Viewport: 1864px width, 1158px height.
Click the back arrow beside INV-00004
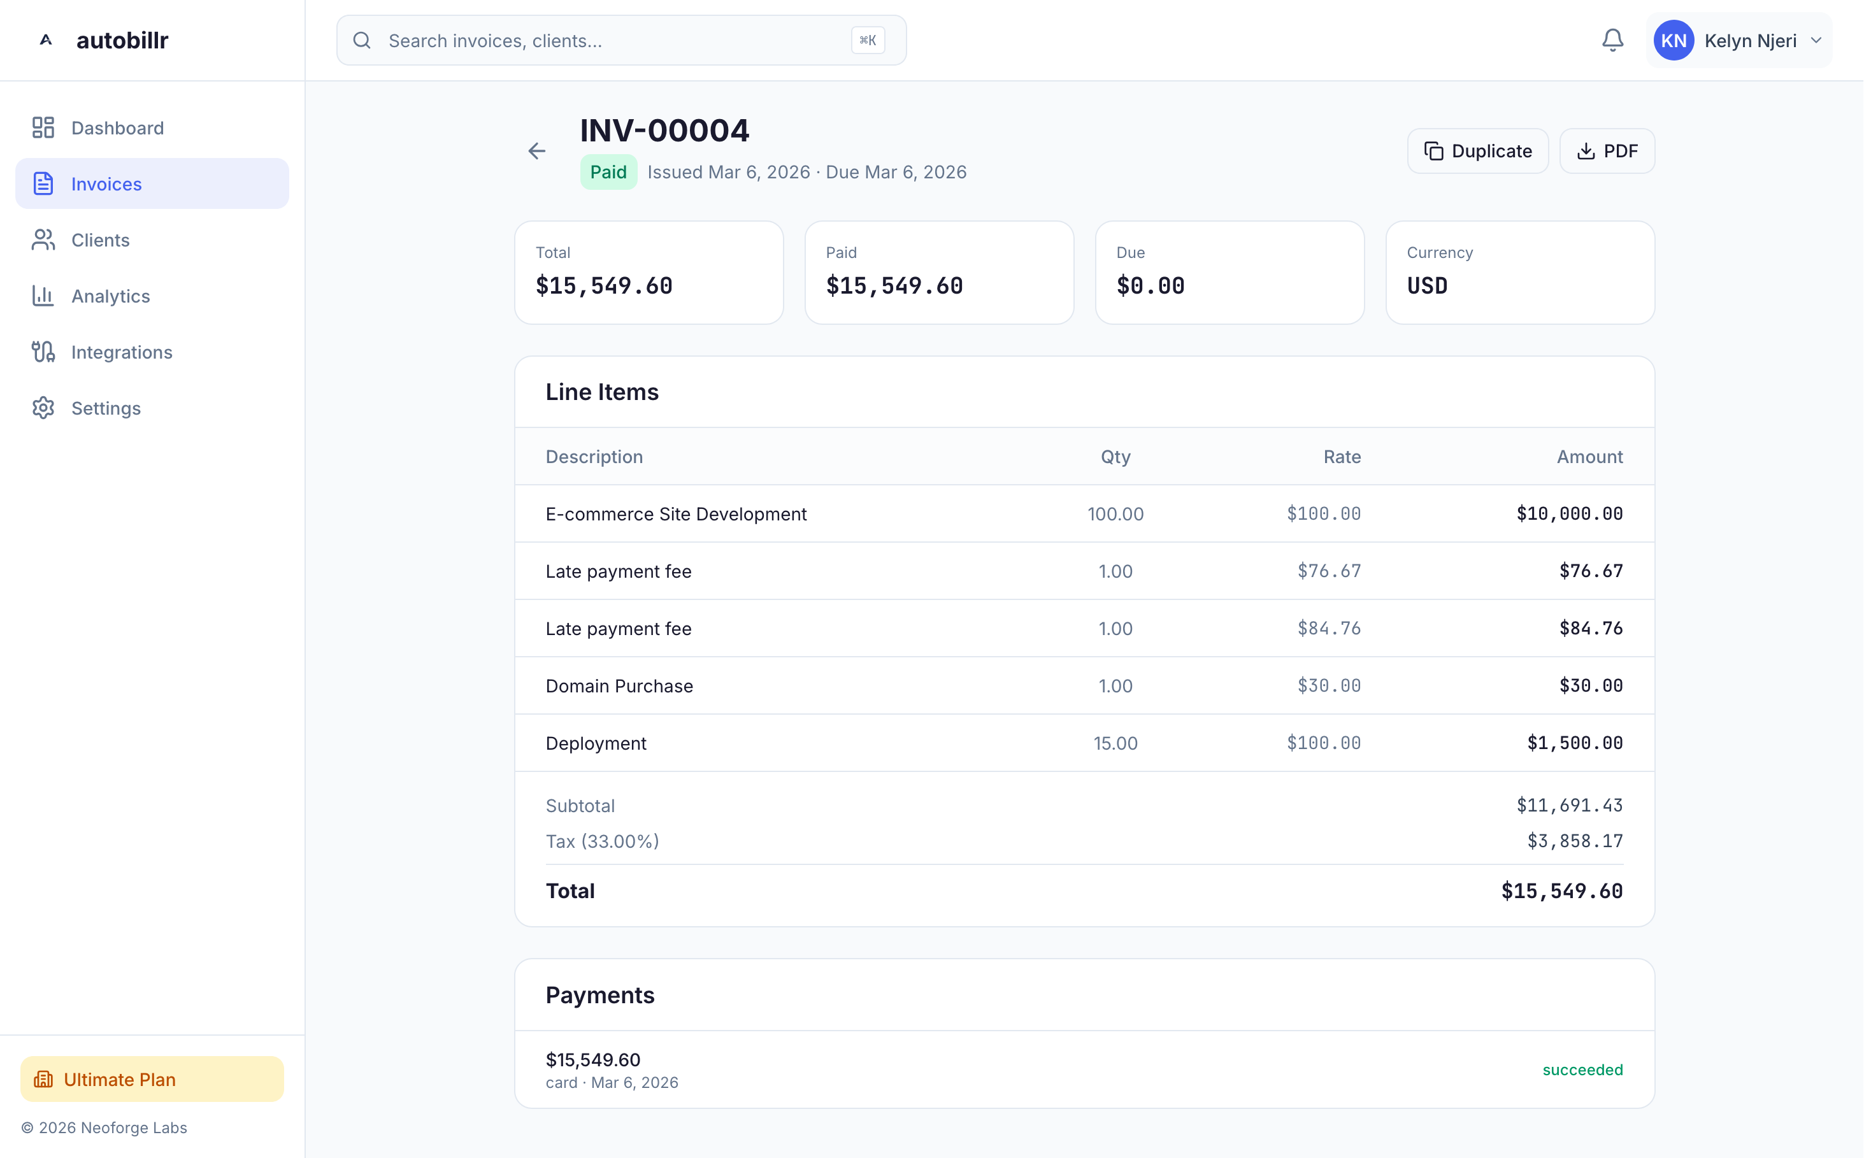pos(537,151)
